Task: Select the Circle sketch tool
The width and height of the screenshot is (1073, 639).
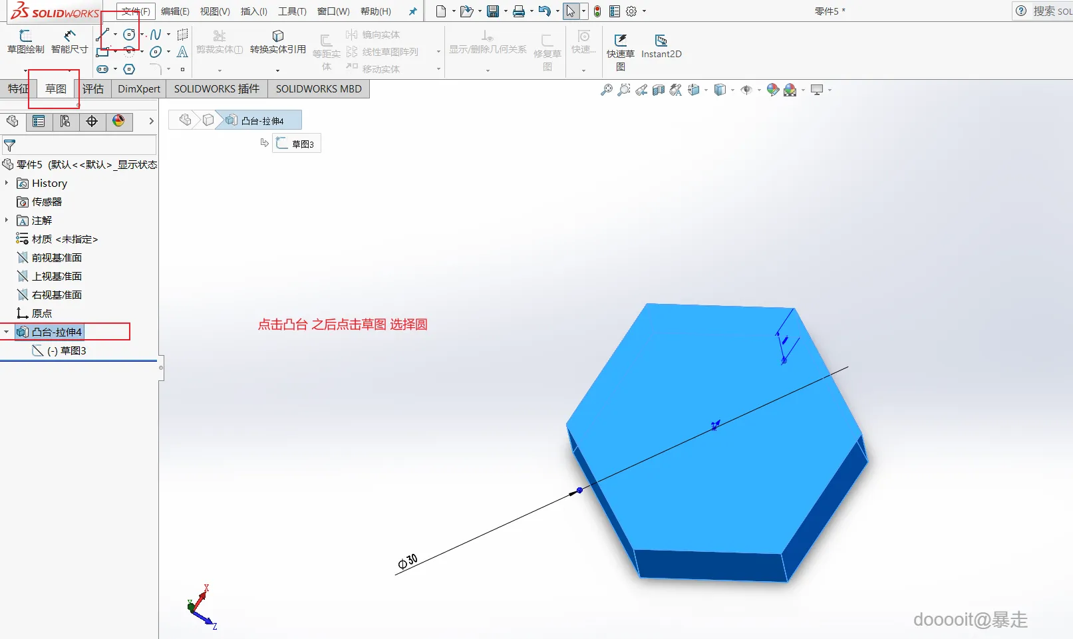Action: coord(129,35)
